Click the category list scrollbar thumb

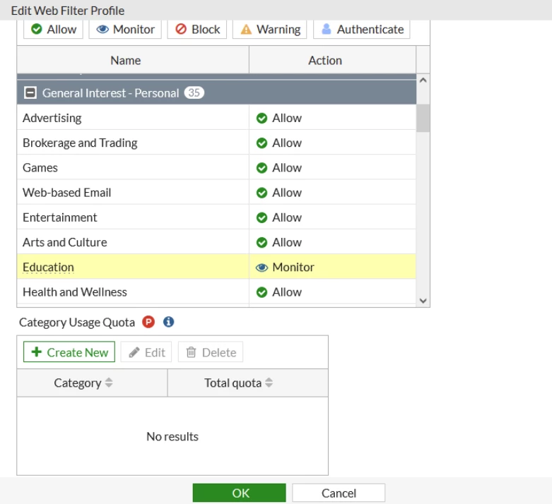tap(423, 118)
